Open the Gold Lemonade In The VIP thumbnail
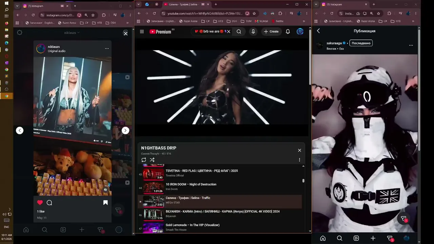Viewport: 434px width, 244px height. pyautogui.click(x=153, y=228)
